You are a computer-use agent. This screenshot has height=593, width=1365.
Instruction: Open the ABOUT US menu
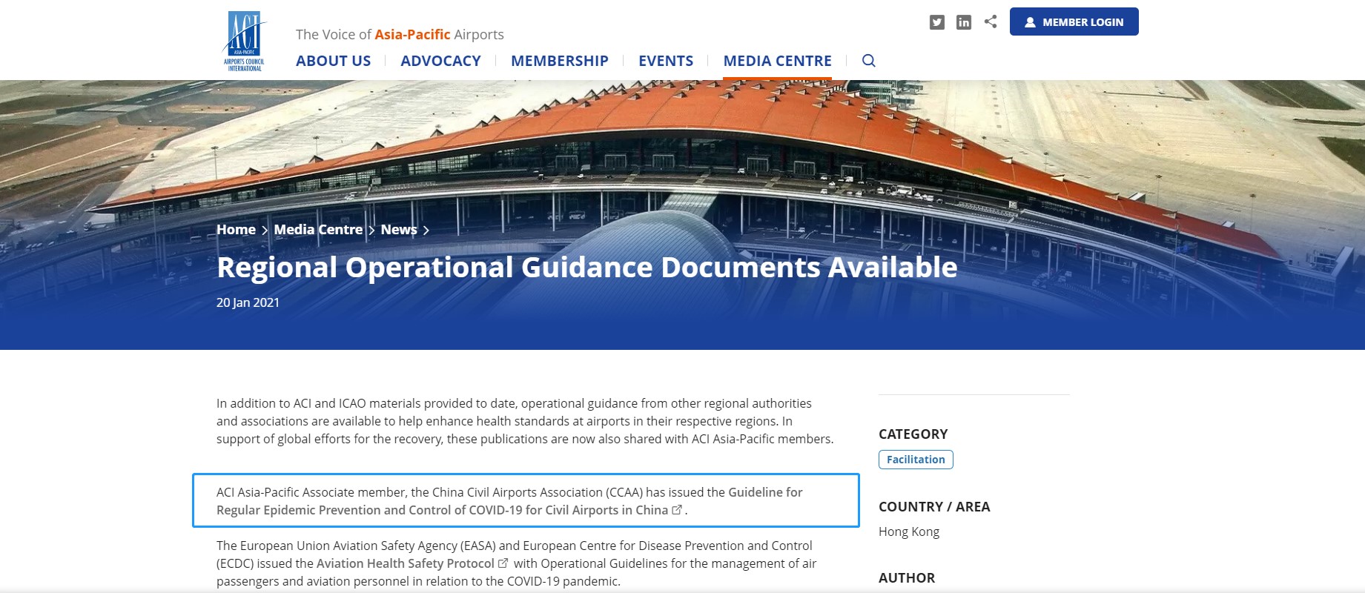coord(333,61)
